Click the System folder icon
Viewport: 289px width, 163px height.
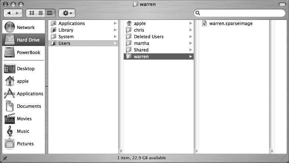tap(54, 37)
